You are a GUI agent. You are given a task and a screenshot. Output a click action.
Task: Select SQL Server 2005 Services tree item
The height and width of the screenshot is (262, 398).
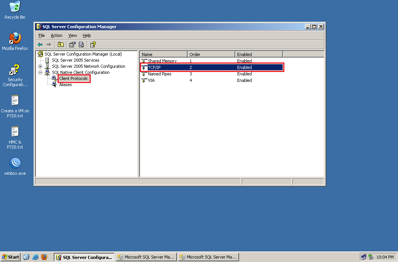pyautogui.click(x=75, y=60)
